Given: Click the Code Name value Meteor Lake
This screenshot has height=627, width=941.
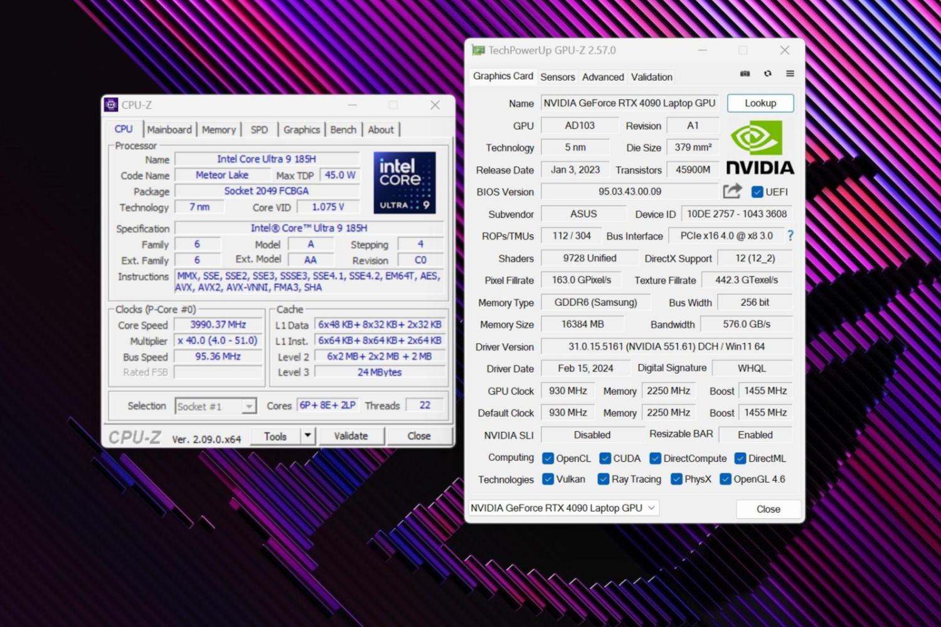Looking at the screenshot, I should pyautogui.click(x=222, y=175).
